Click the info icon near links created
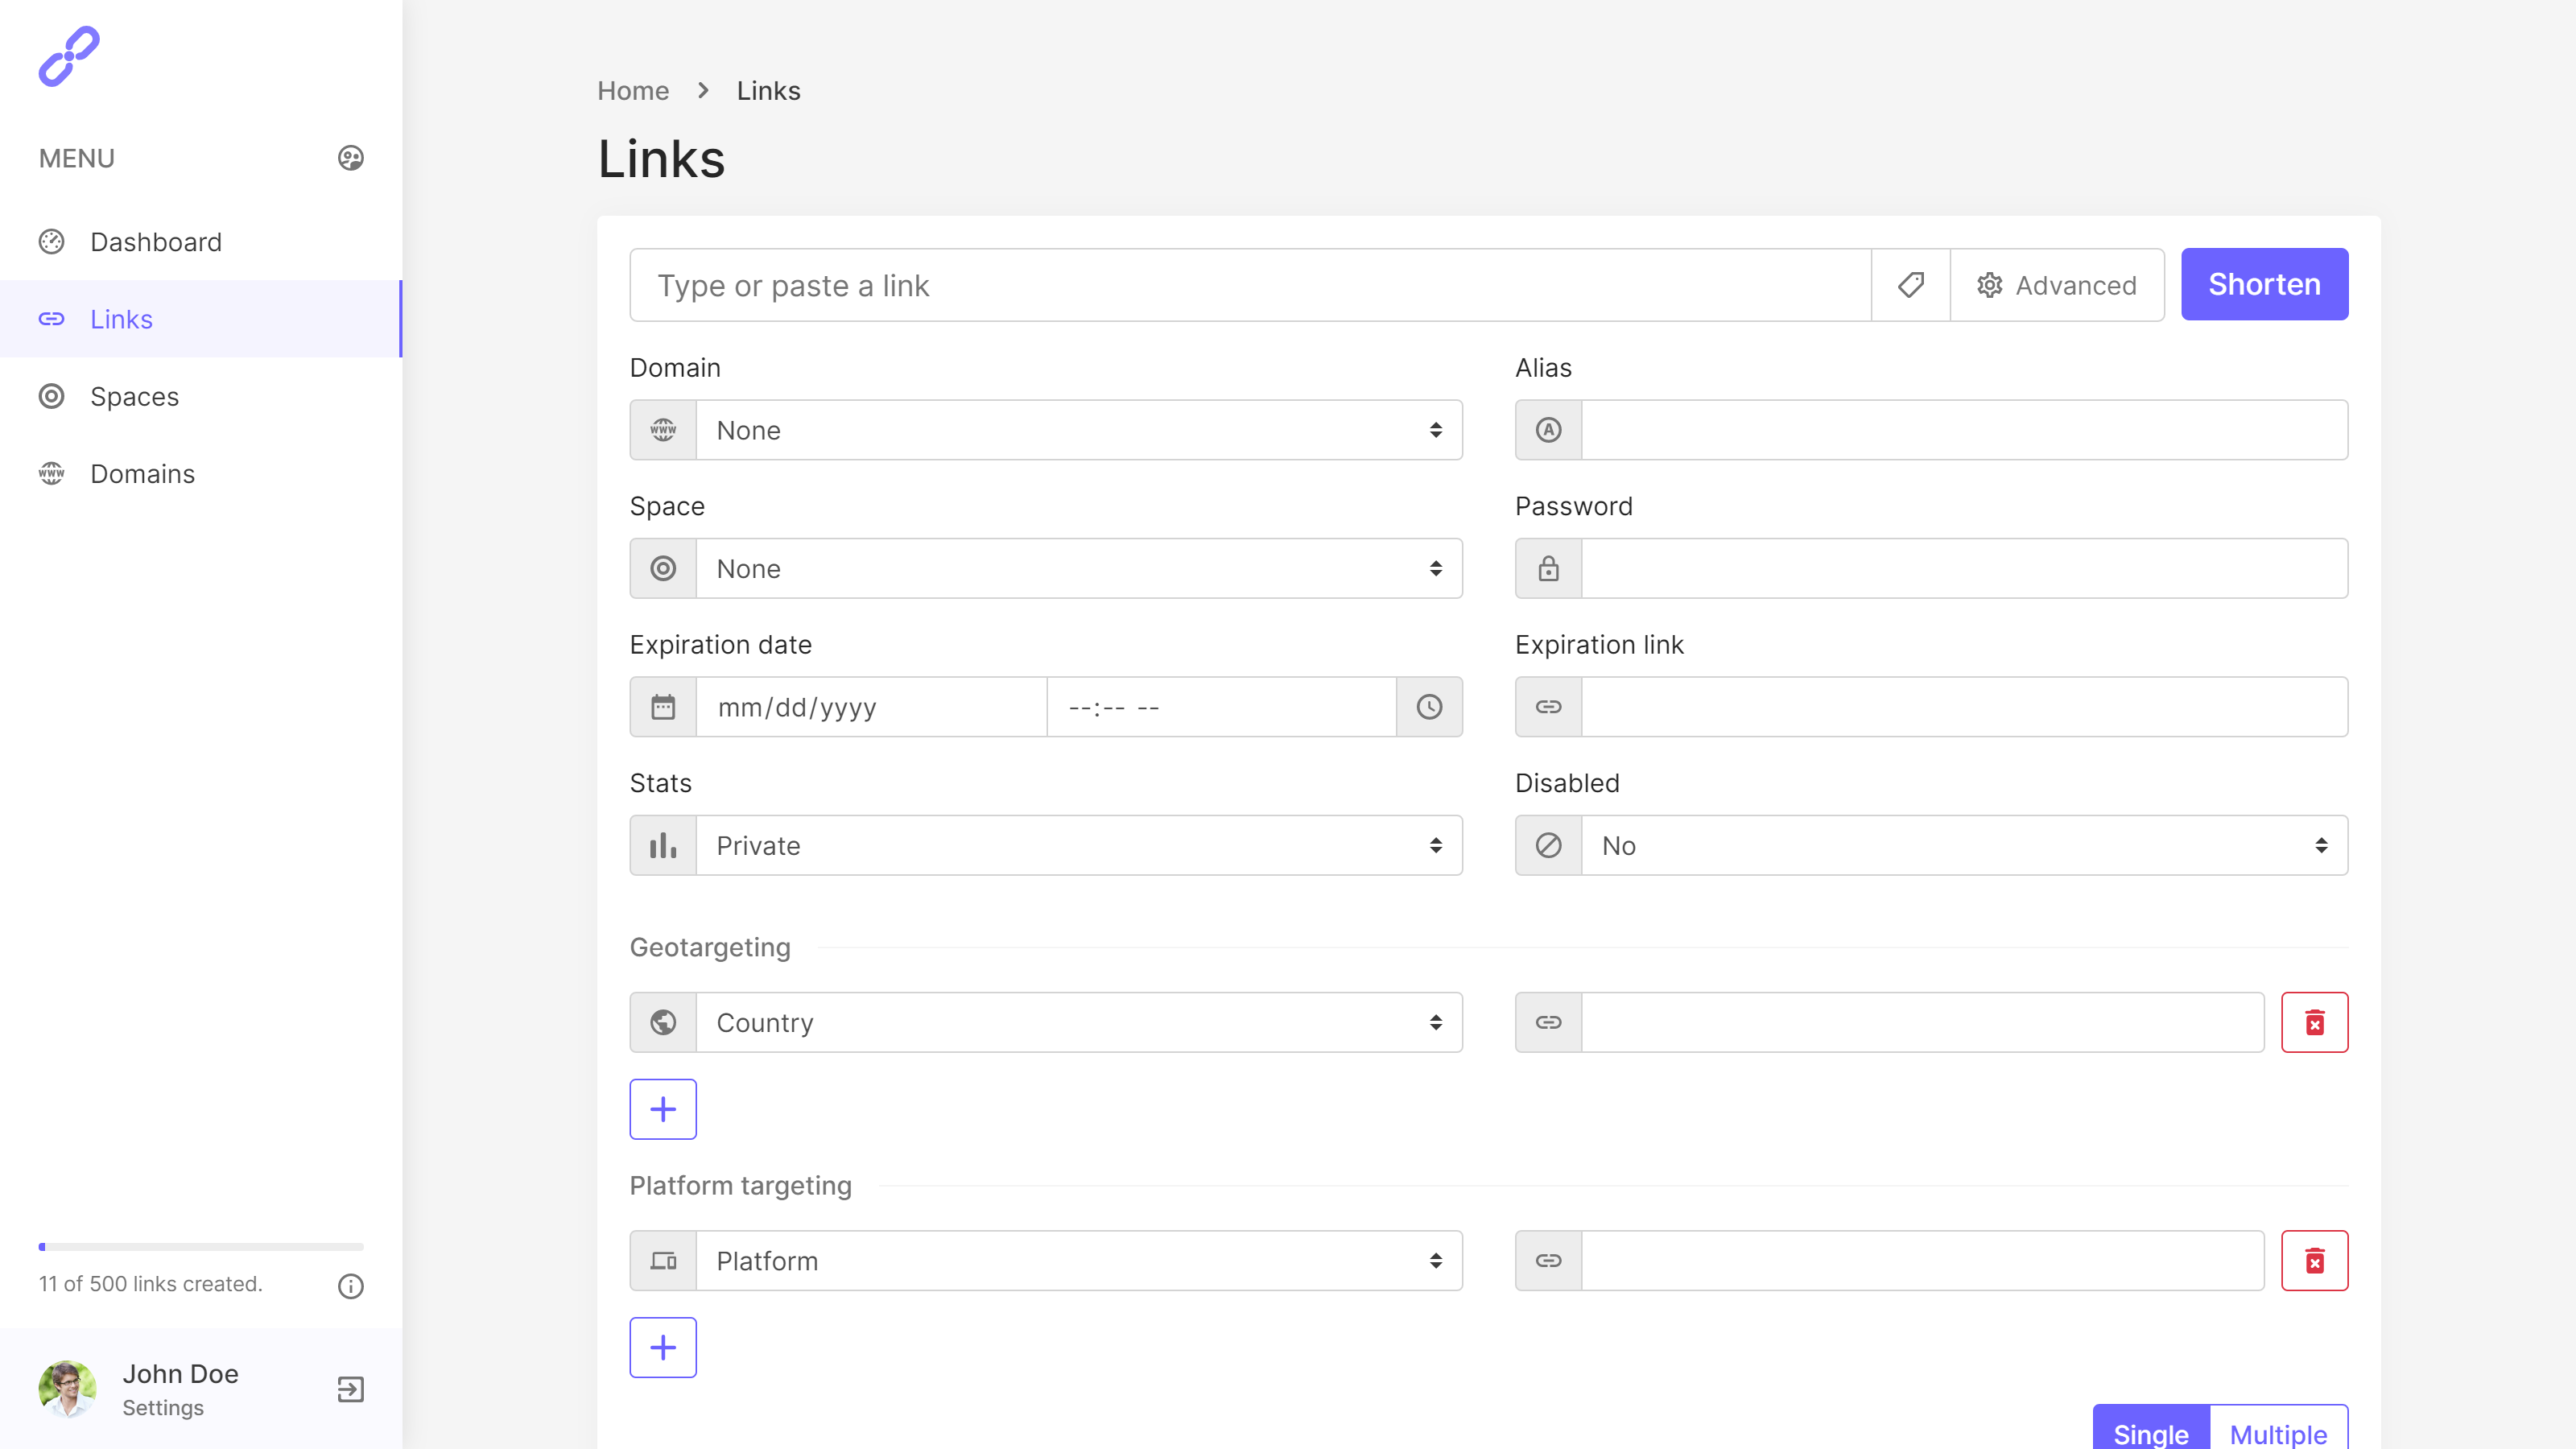 pyautogui.click(x=350, y=1286)
